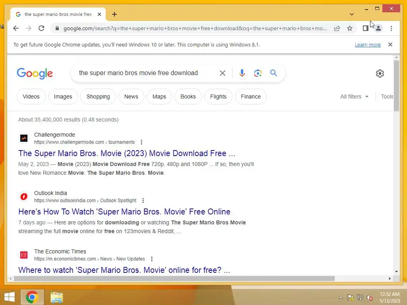Viewport: 407px width, 305px height.
Task: Open File Explorer from the taskbar
Action: pos(56,297)
